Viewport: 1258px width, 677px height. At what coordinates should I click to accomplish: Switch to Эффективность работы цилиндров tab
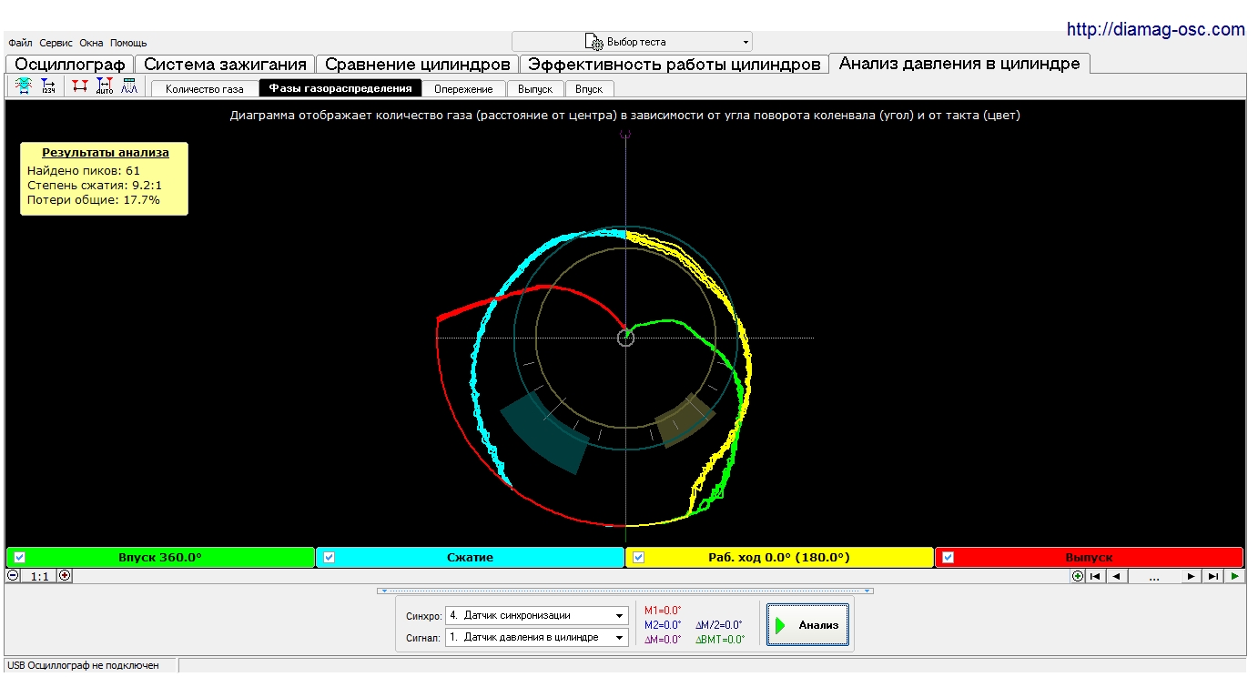coord(675,65)
